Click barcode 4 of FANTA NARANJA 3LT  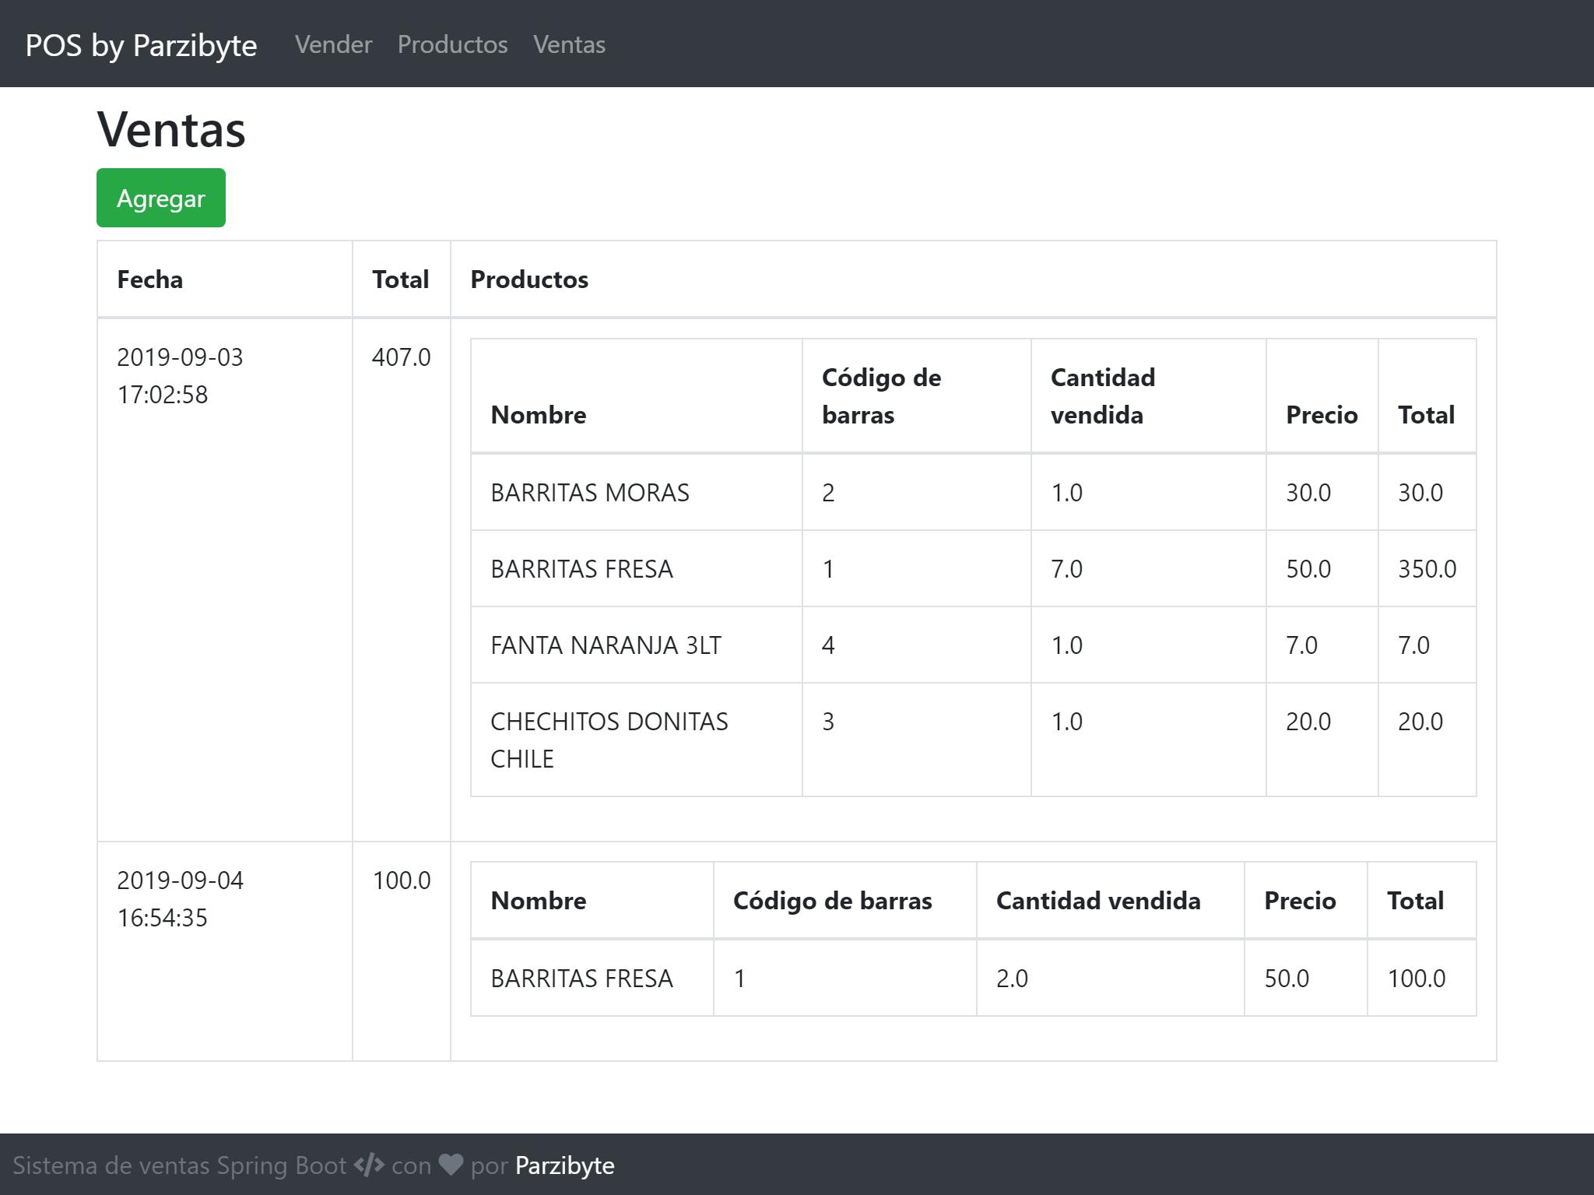point(828,645)
